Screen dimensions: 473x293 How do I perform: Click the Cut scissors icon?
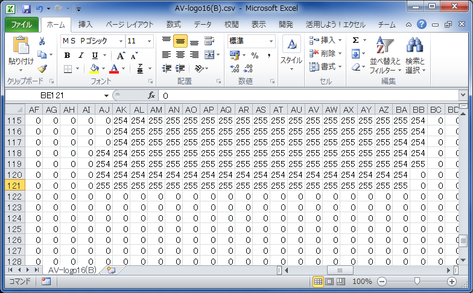point(42,41)
